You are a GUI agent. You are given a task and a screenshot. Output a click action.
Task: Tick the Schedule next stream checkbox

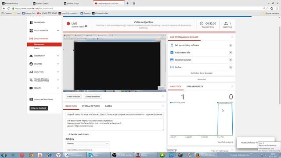[67, 134]
